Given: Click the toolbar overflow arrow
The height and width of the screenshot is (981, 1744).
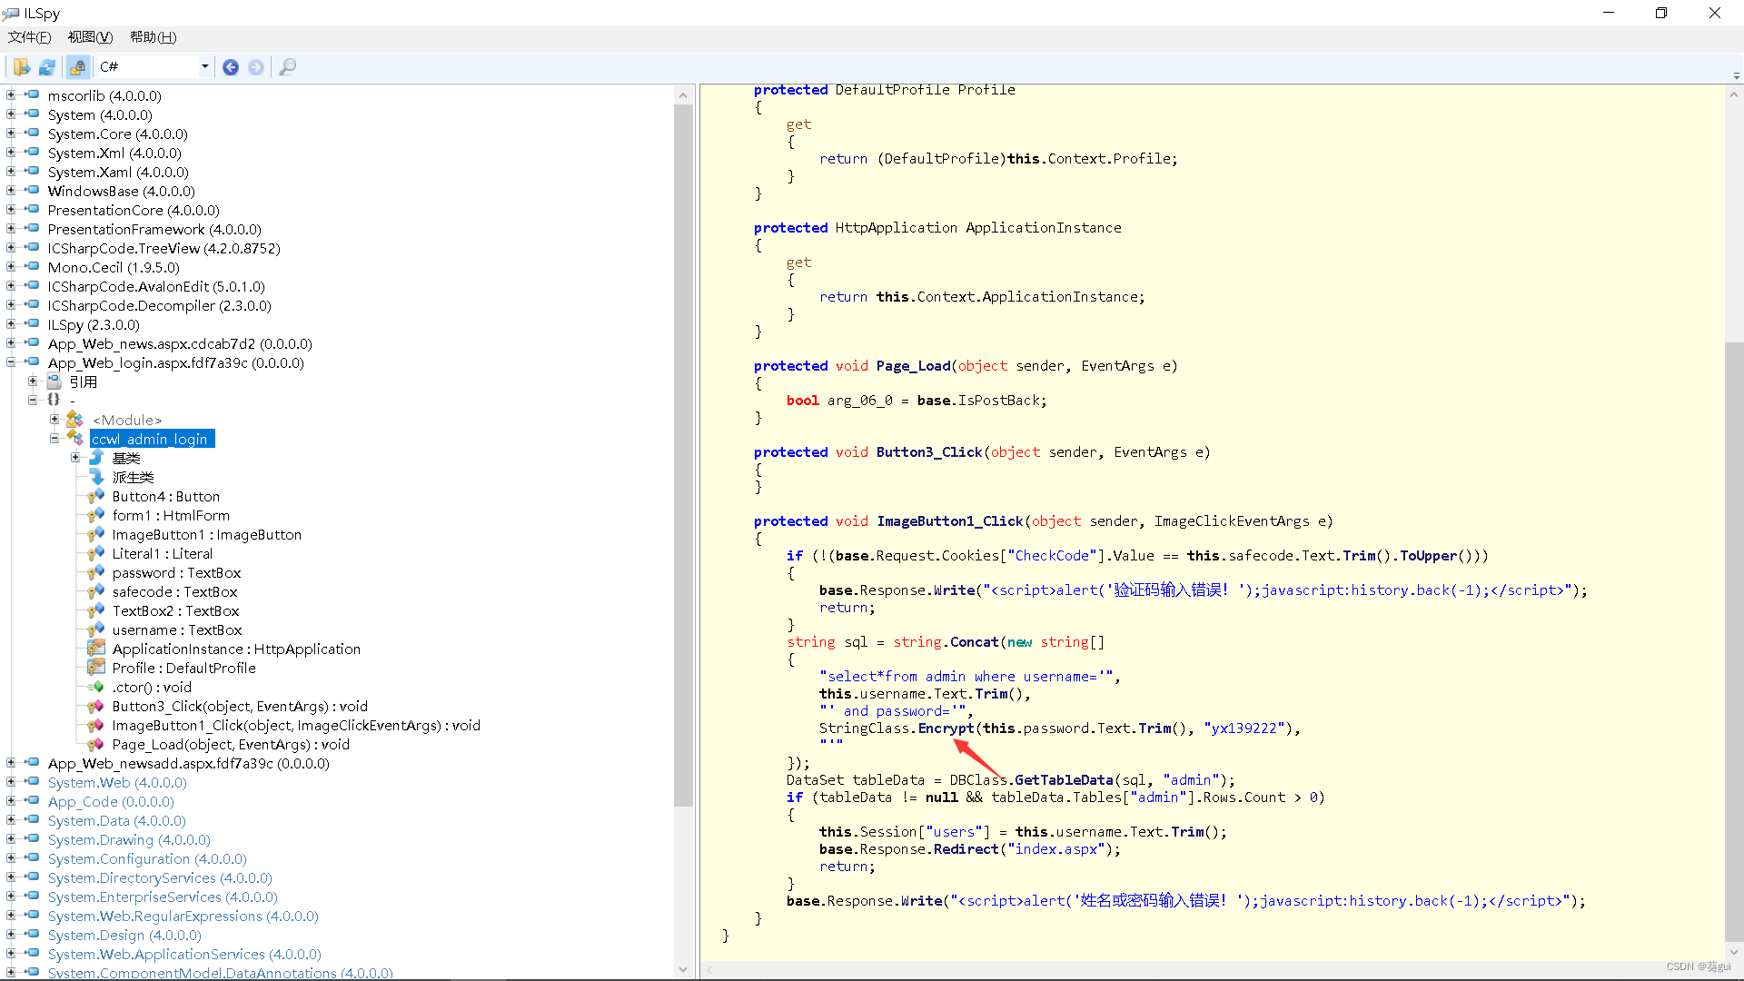Looking at the screenshot, I should 1736,75.
